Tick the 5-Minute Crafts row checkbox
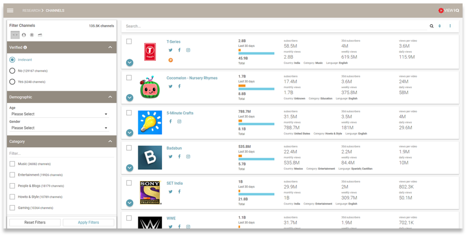The width and height of the screenshot is (466, 236). tap(129, 113)
